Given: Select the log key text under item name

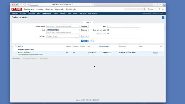Looking at the screenshot, I should (31, 55).
